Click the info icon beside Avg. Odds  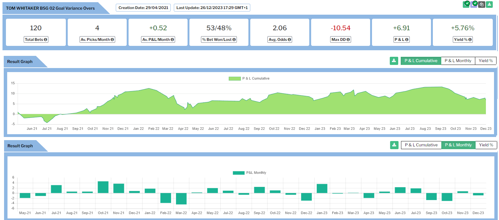289,40
